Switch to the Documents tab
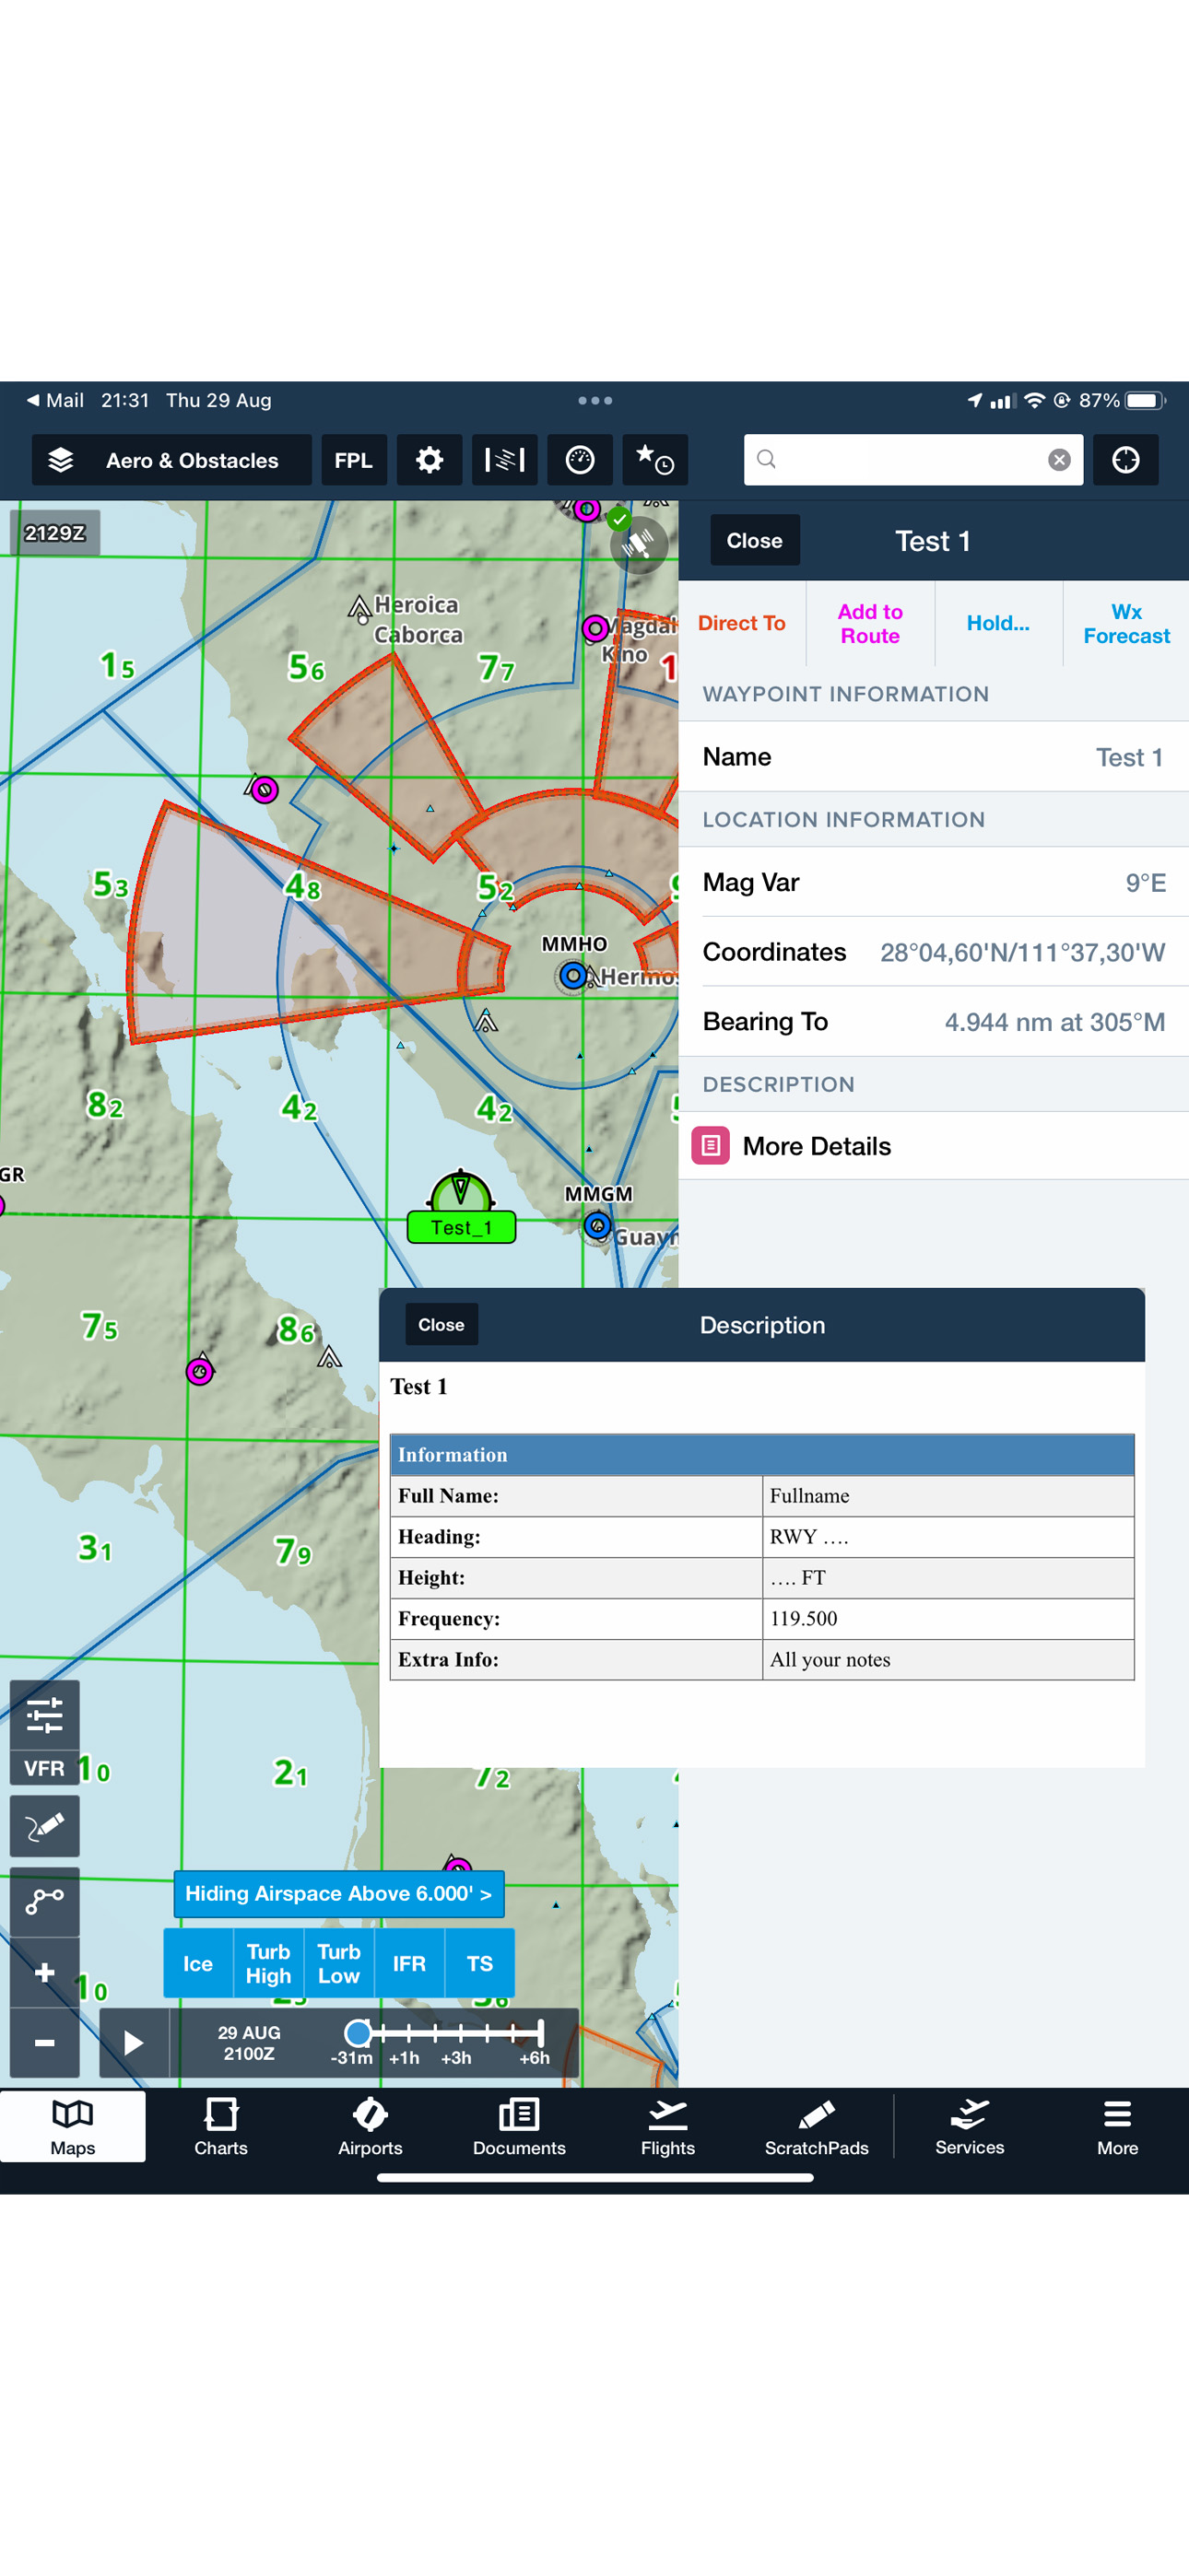Screen dimensions: 1189x2576 pos(520,2128)
